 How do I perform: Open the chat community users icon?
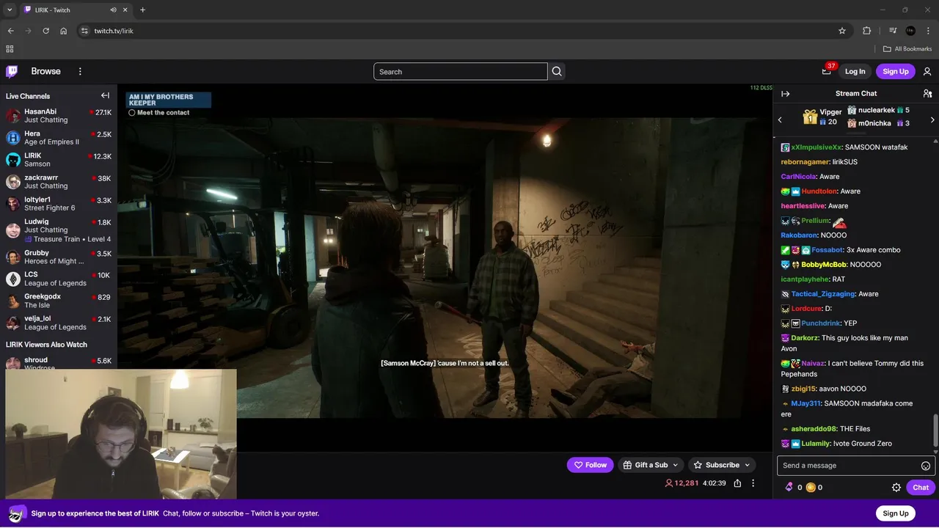927,94
